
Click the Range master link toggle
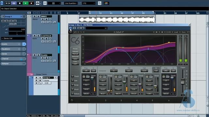click(72, 85)
